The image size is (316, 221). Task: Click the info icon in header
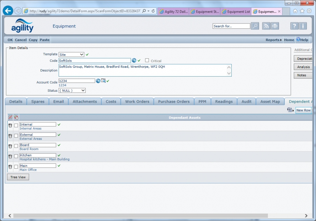point(303,26)
